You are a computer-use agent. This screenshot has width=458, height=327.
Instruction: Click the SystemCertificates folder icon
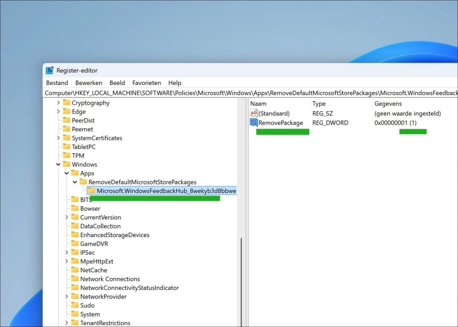[67, 137]
